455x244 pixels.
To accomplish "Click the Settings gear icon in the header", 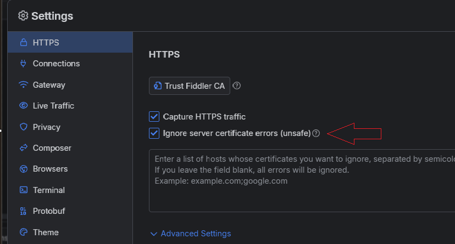I will pos(23,16).
